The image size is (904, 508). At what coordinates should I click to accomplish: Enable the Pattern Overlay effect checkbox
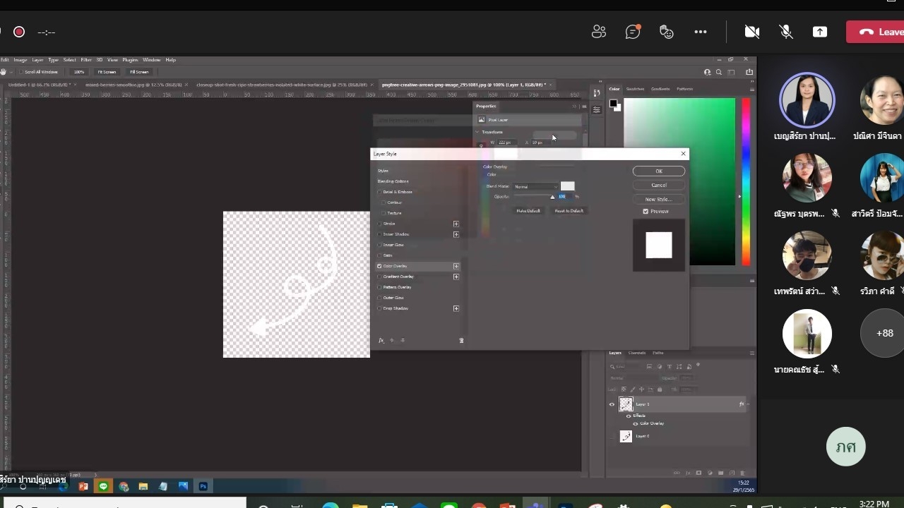click(379, 287)
